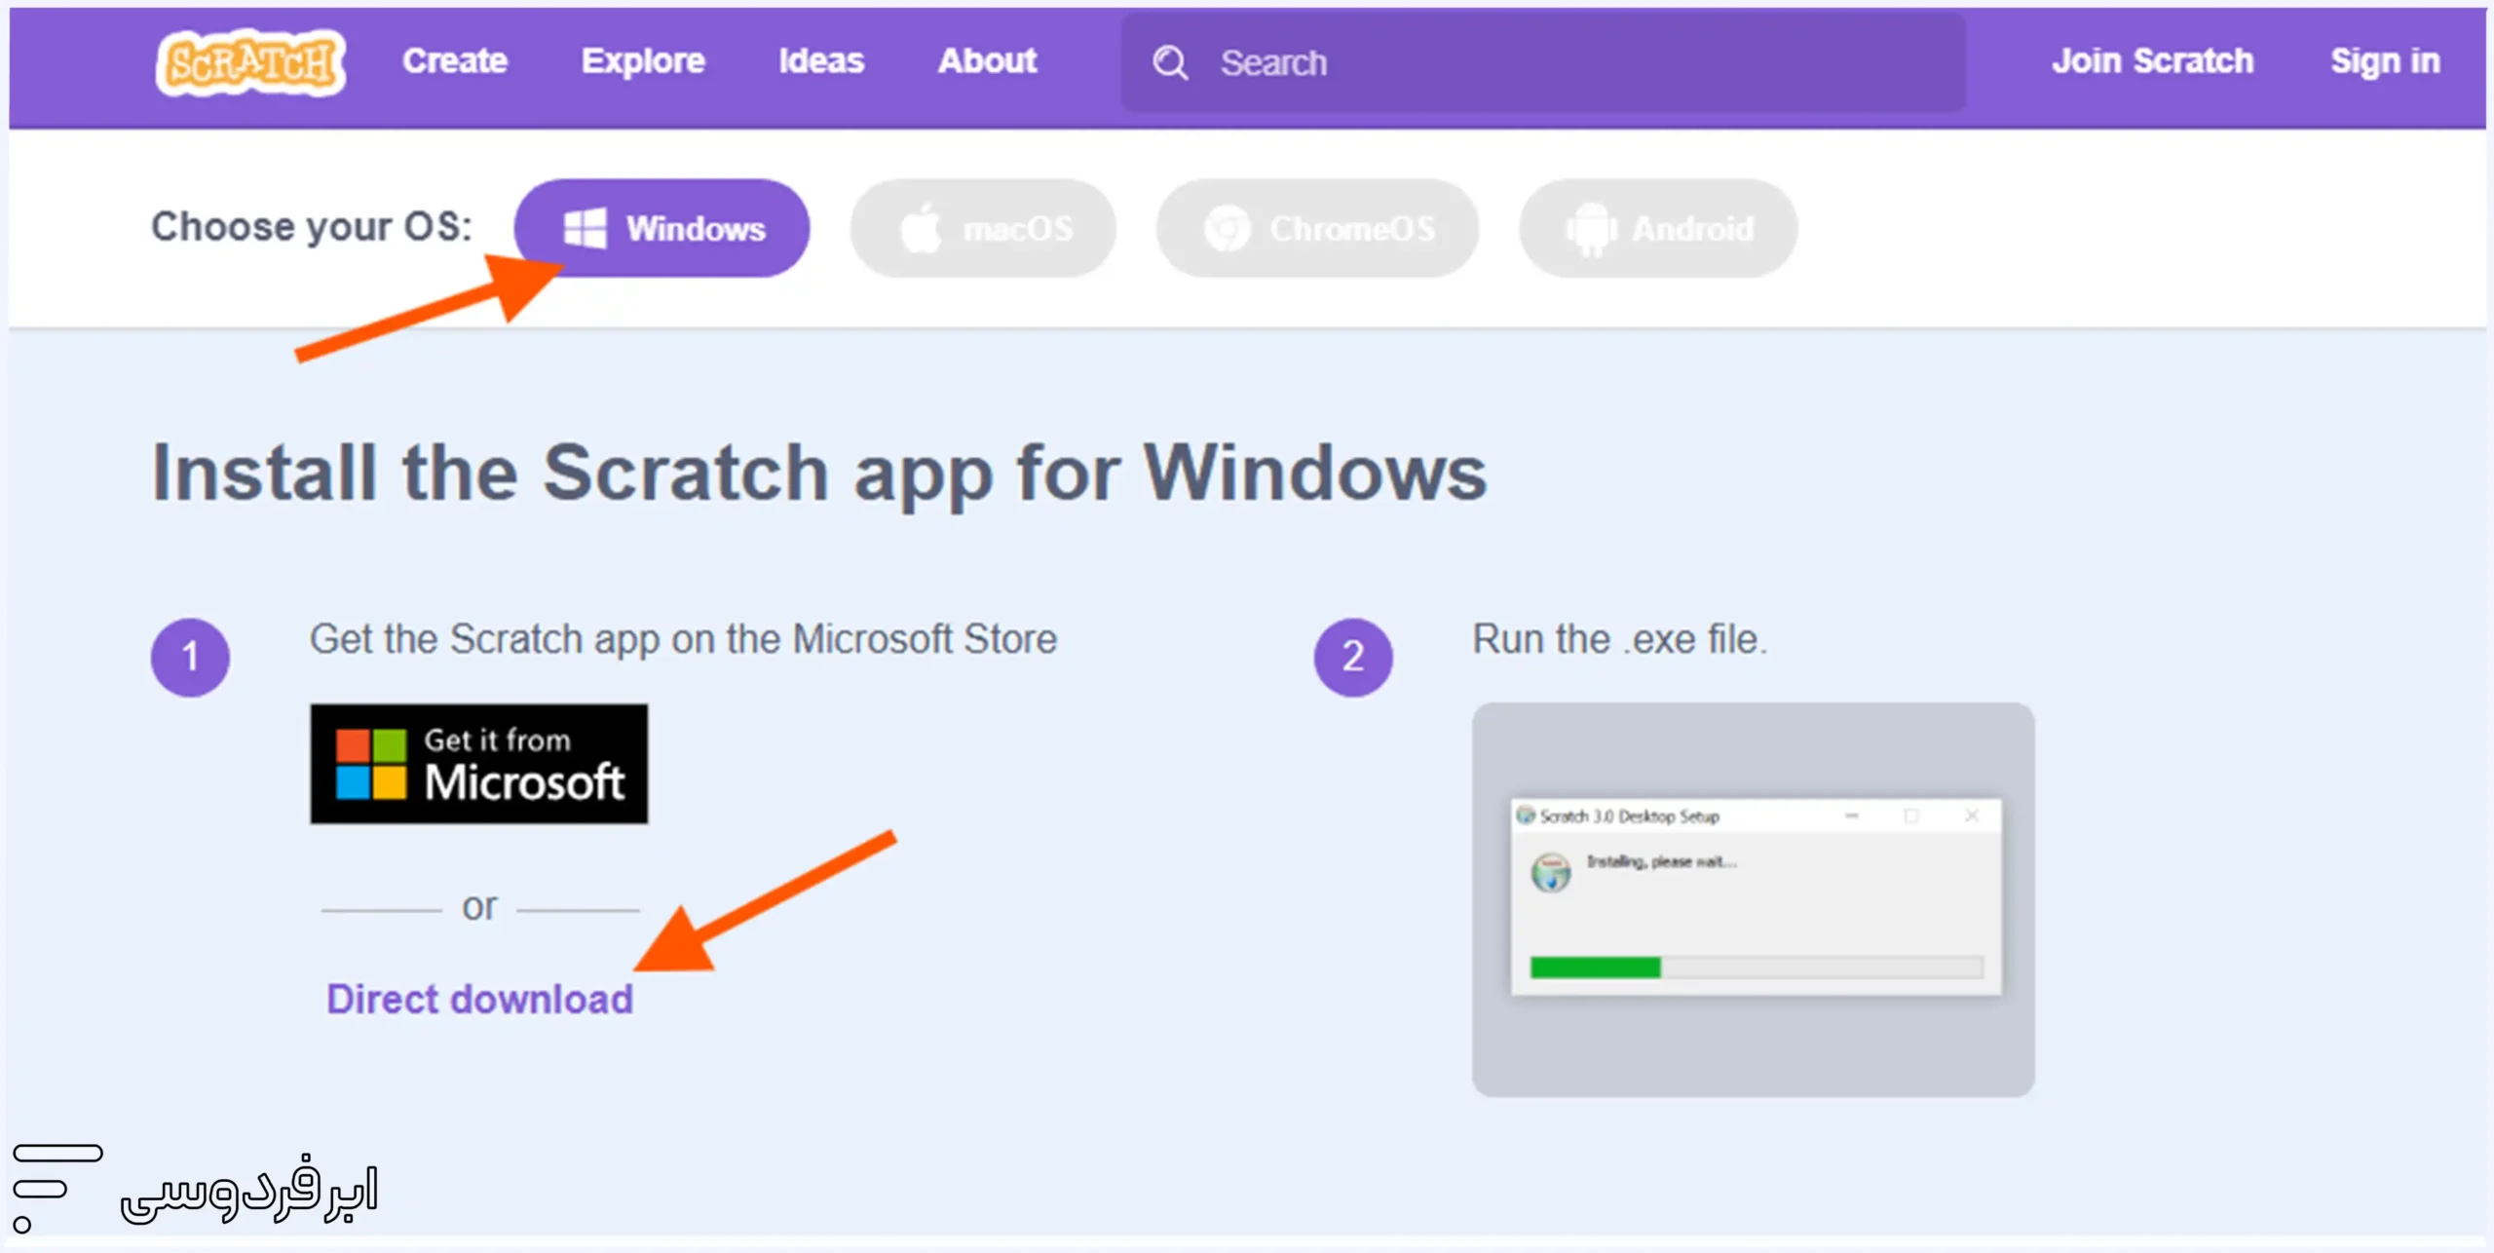
Task: Click the step 2 number circle
Action: point(1353,657)
